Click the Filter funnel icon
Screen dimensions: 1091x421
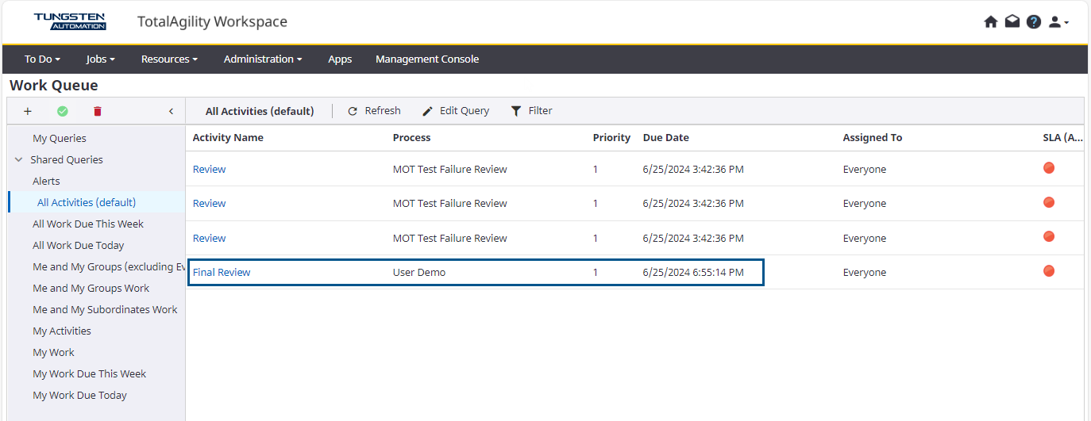[516, 111]
